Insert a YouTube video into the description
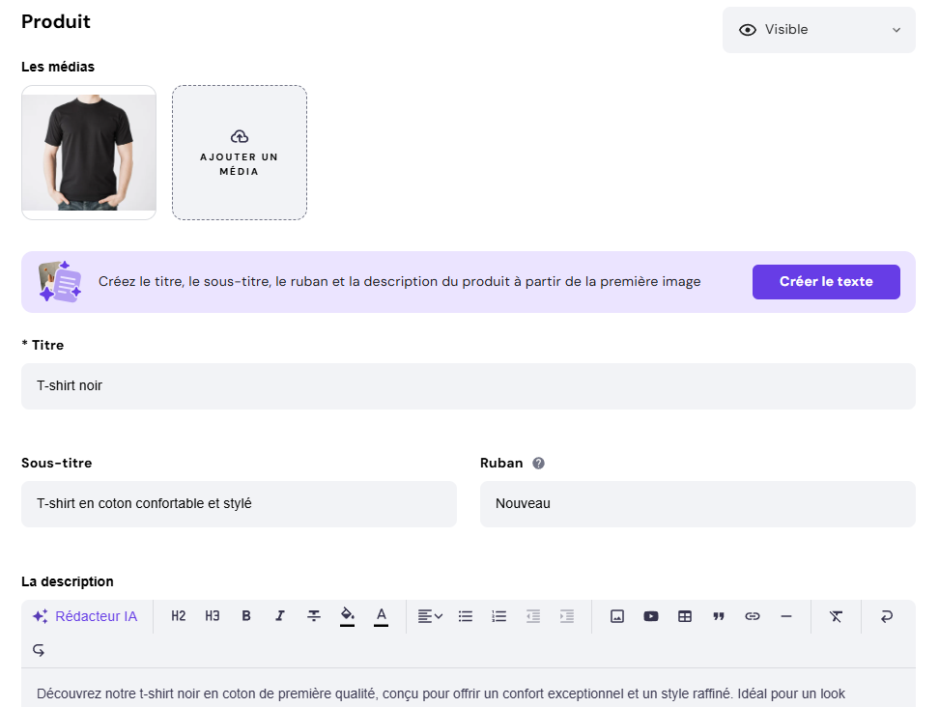Viewport: 939px width, 707px height. tap(650, 615)
